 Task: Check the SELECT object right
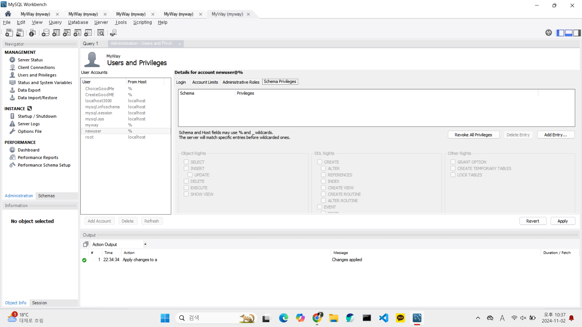pos(186,162)
